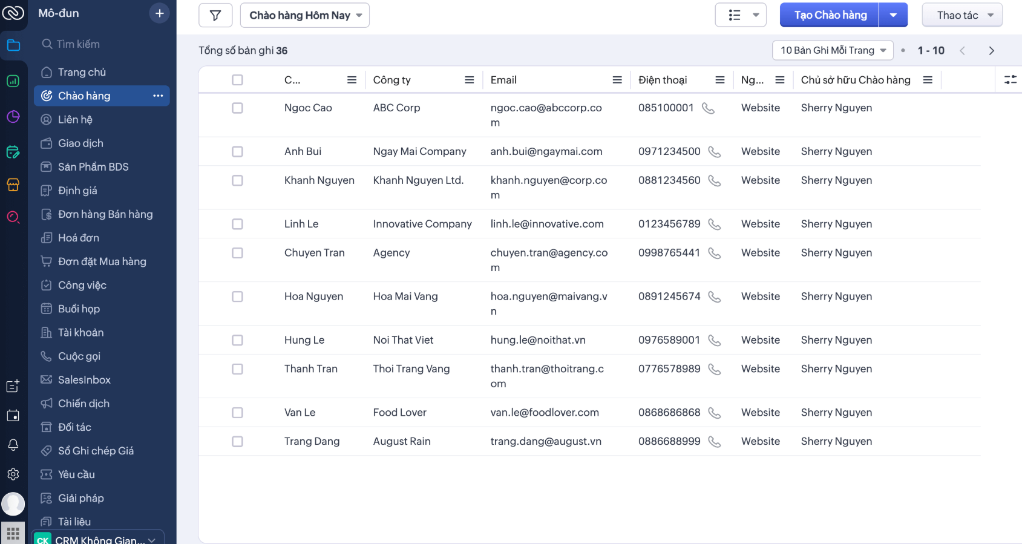Go to next page arrow

pos(991,51)
